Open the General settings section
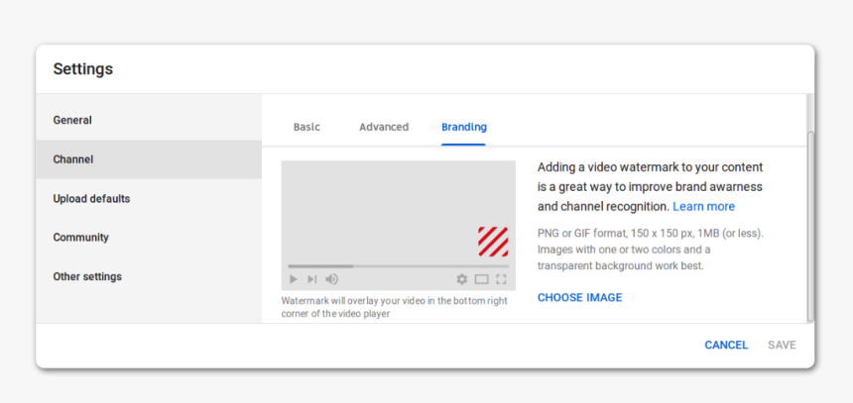853x403 pixels. pos(149,120)
